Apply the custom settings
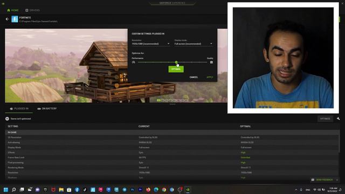 tap(210, 77)
